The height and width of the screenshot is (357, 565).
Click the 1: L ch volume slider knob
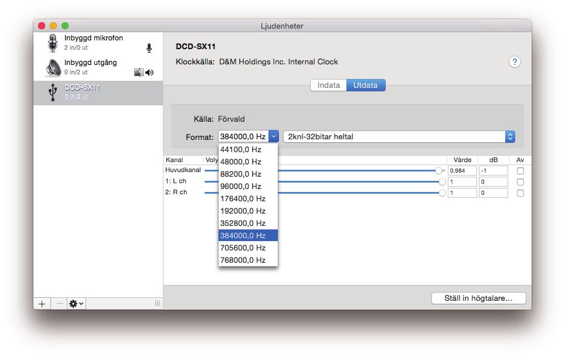tap(442, 182)
